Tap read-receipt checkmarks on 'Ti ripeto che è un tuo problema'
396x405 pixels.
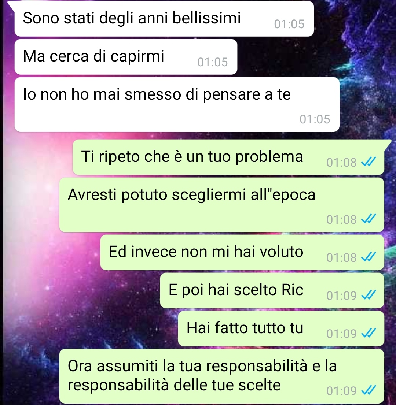pyautogui.click(x=368, y=162)
